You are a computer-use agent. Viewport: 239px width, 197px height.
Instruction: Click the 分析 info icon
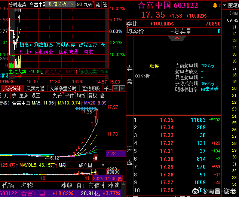click(x=138, y=76)
